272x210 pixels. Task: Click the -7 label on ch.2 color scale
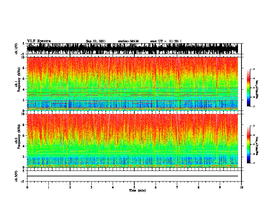tap(253, 163)
